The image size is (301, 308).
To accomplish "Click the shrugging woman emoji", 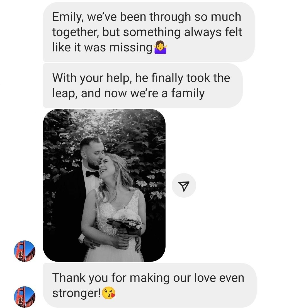I will tap(161, 47).
